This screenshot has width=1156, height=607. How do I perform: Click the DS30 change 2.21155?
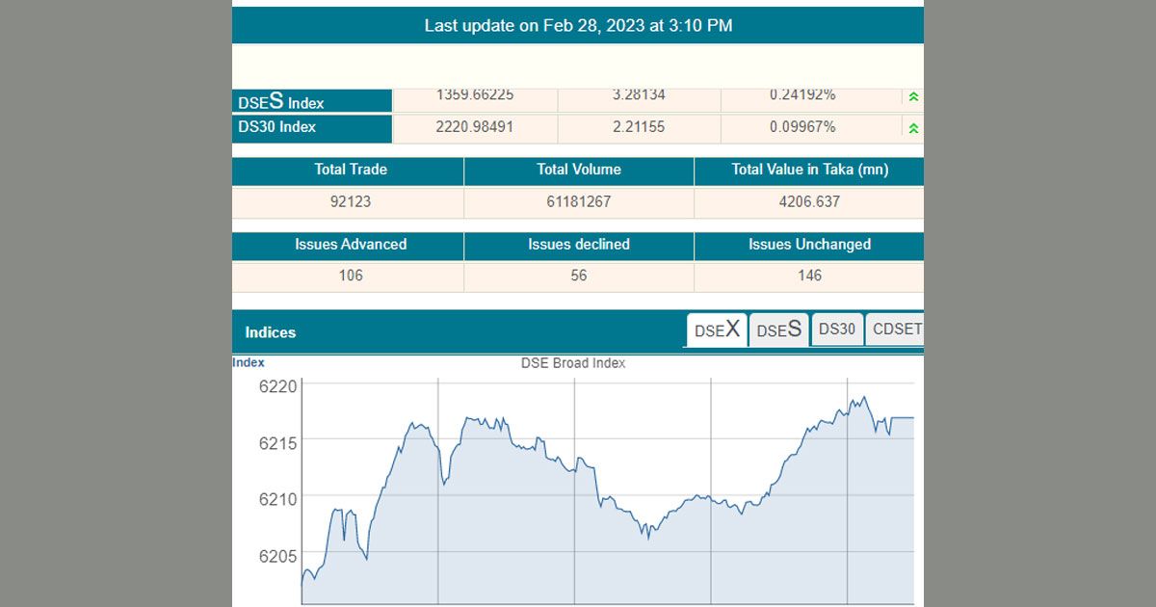639,127
